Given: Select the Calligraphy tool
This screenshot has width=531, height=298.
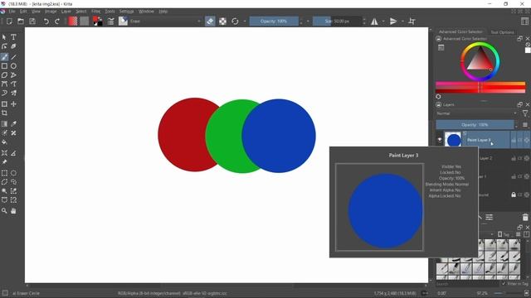Looking at the screenshot, I should (13, 46).
